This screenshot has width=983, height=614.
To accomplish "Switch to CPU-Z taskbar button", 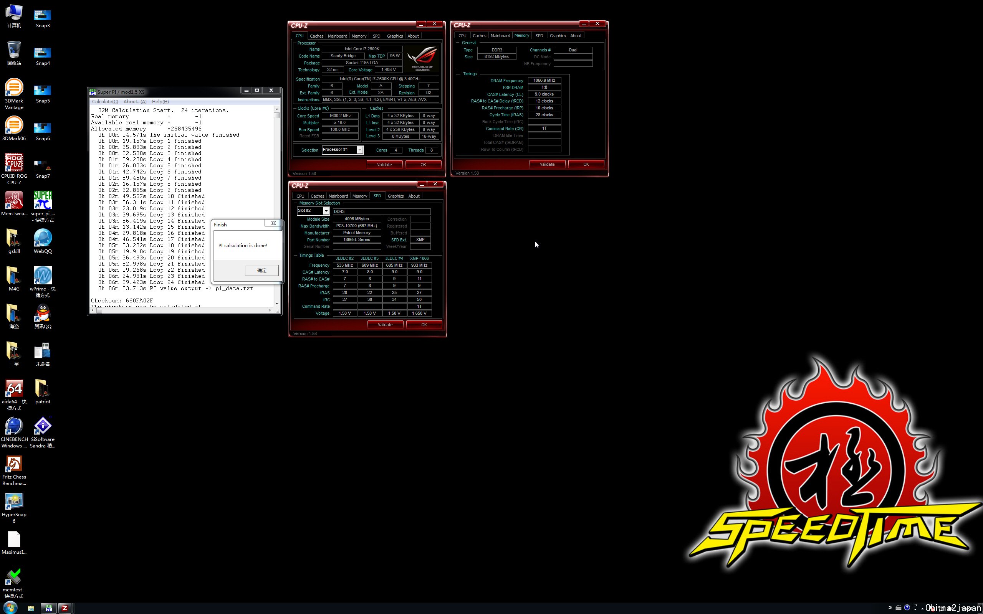I will (x=64, y=608).
